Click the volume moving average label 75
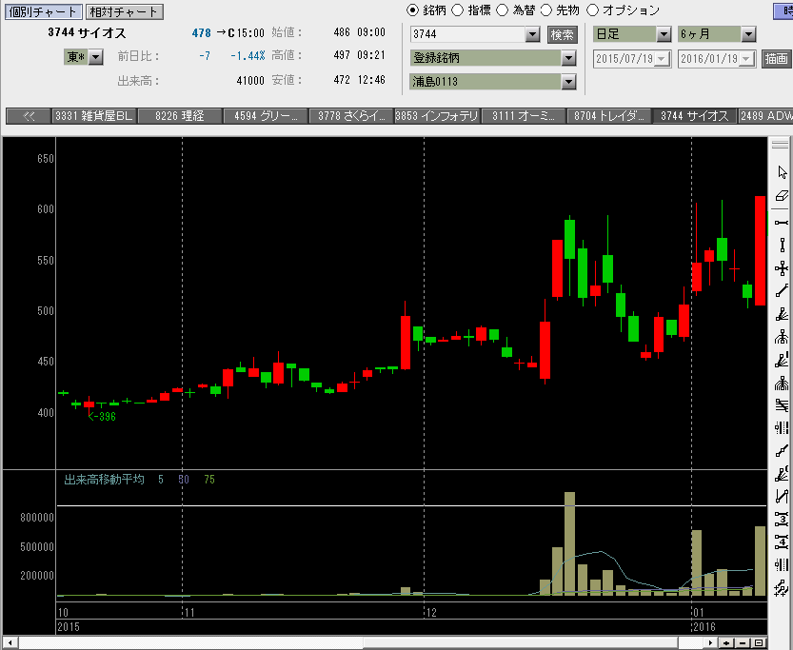 pos(209,479)
